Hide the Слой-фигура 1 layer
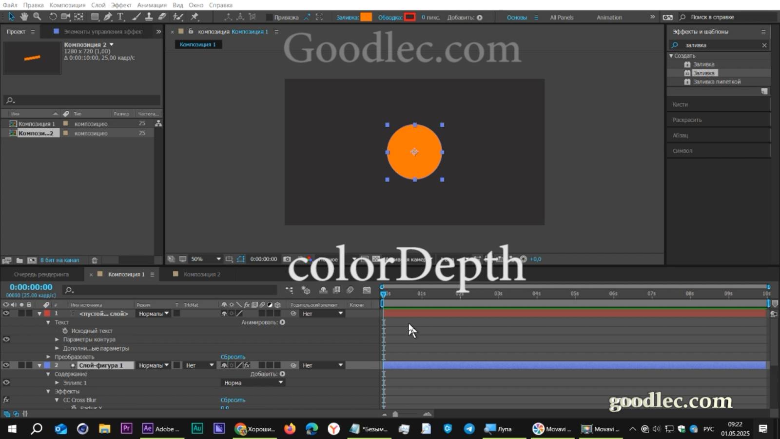This screenshot has width=780, height=439. click(6, 365)
